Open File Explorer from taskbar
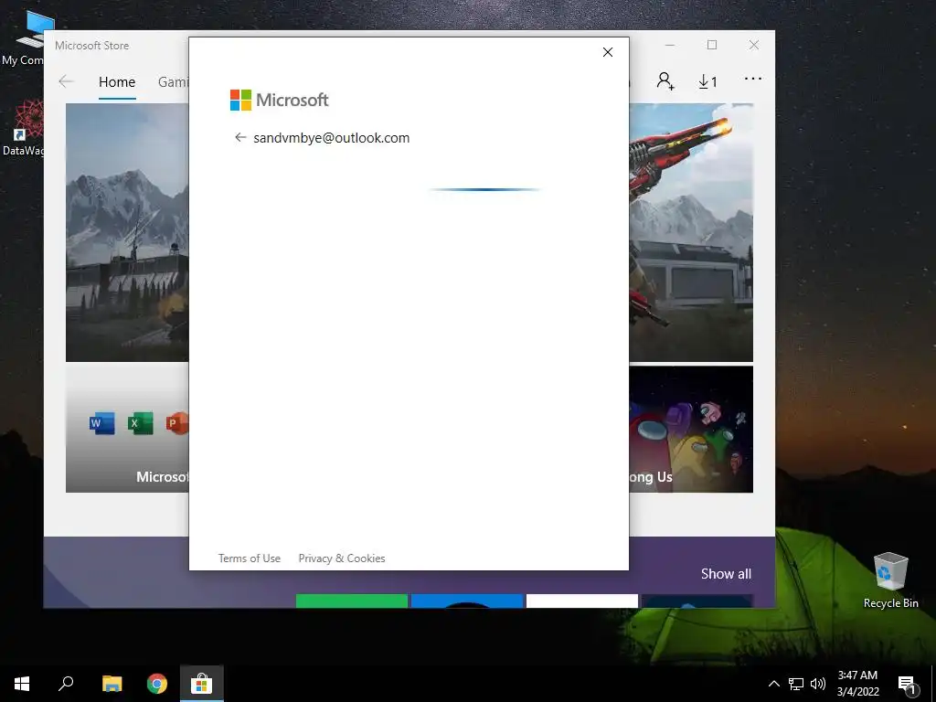This screenshot has height=702, width=936. point(112,684)
